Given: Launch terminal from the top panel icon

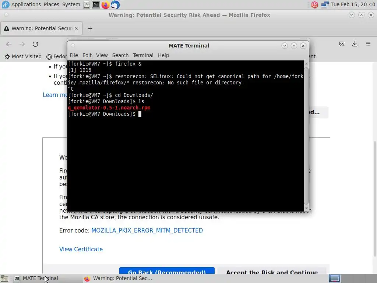Looking at the screenshot, I should click(96, 5).
